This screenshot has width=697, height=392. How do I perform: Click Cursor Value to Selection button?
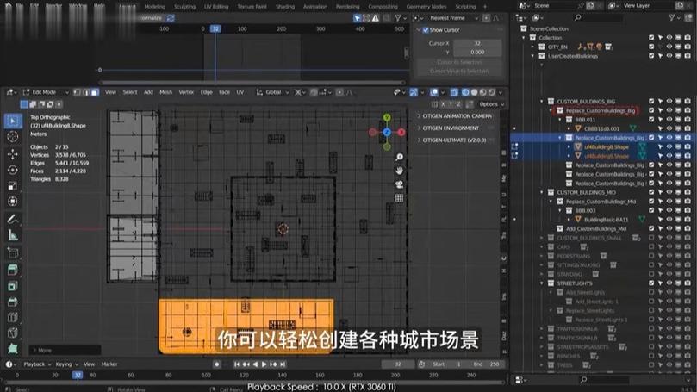(x=459, y=72)
